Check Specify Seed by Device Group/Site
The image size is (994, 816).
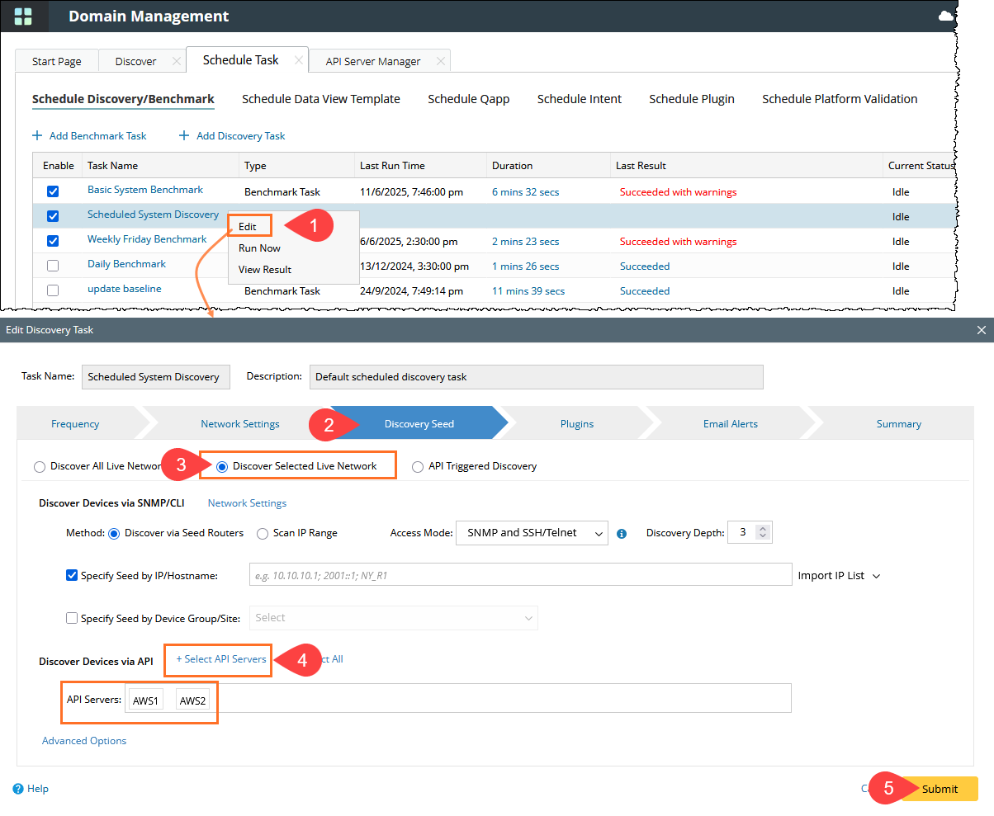point(72,618)
